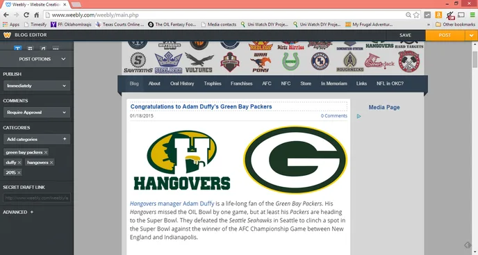Open the In Memoriam navigation tab
Viewport: 478px width, 255px height.
pyautogui.click(x=333, y=83)
